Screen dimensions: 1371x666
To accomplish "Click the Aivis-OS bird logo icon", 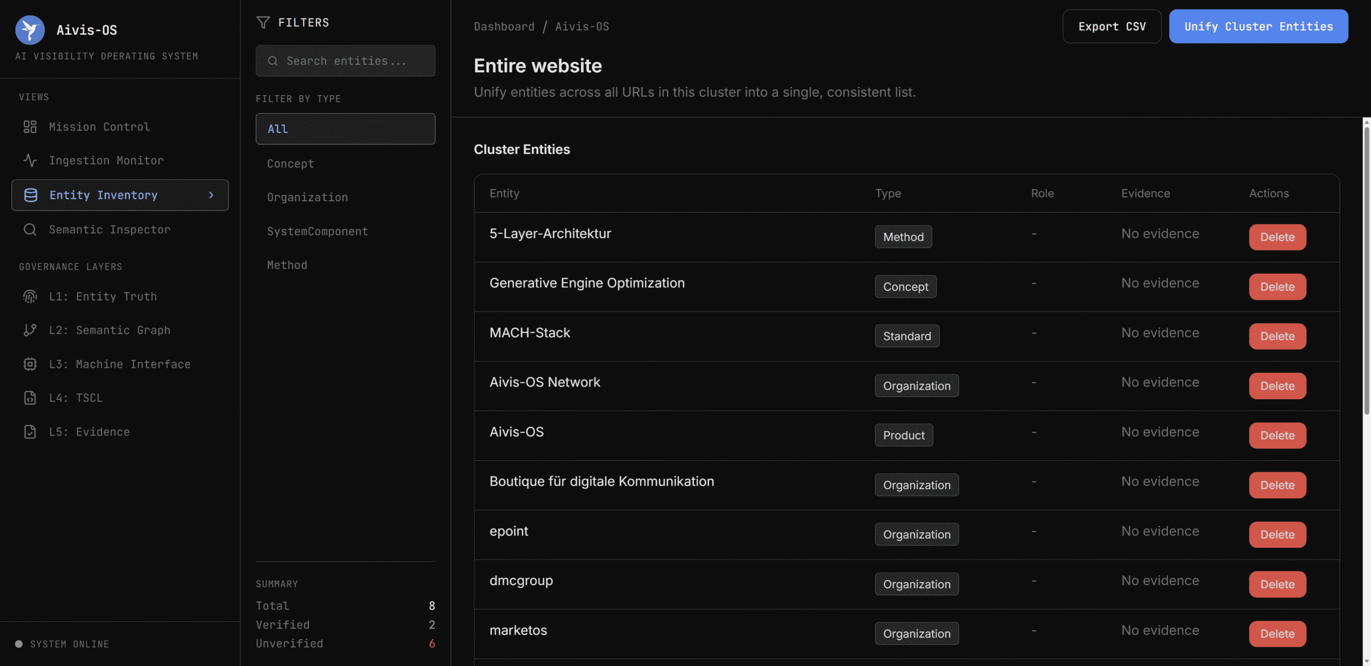I will 30,29.
